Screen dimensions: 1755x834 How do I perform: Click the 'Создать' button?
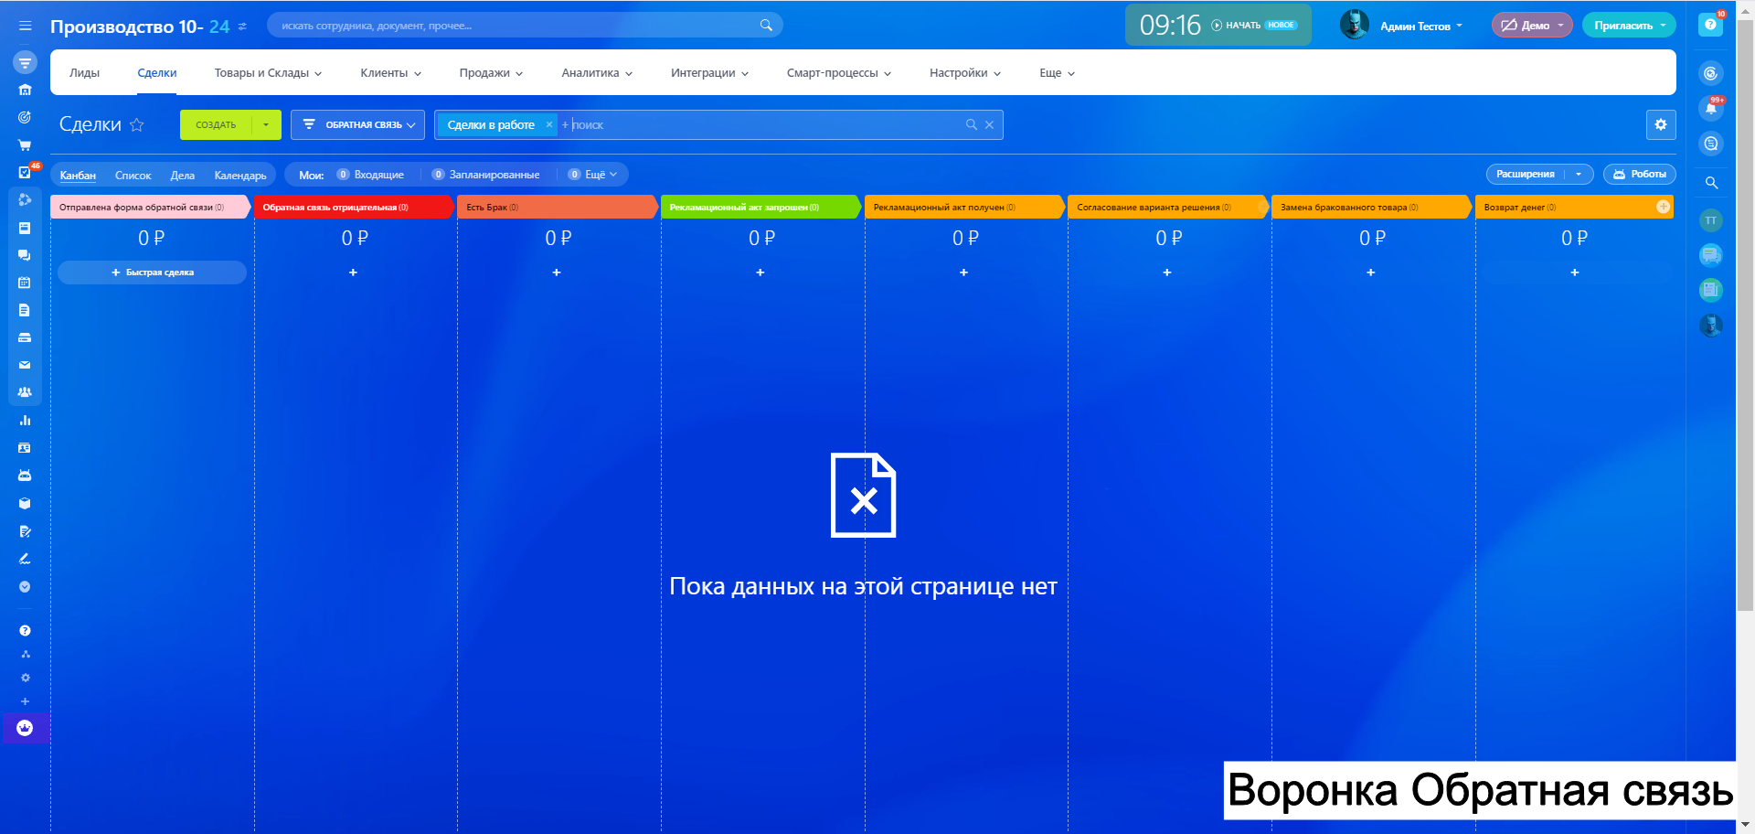coord(216,124)
